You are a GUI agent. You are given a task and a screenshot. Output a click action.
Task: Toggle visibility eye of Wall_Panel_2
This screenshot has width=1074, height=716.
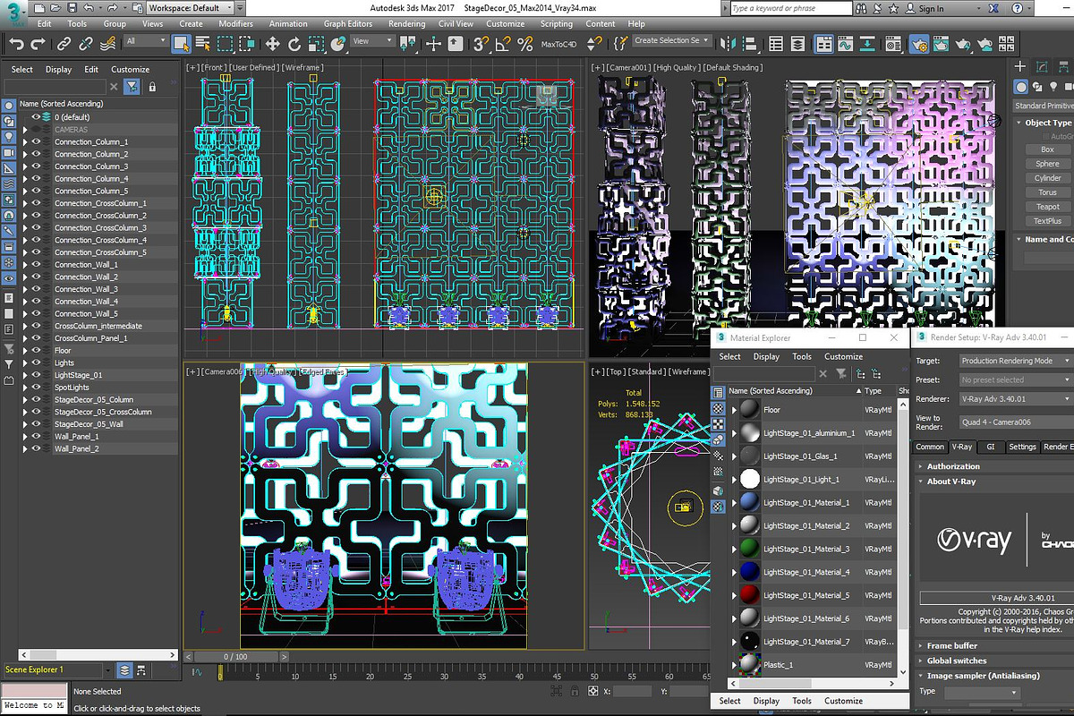pos(37,448)
